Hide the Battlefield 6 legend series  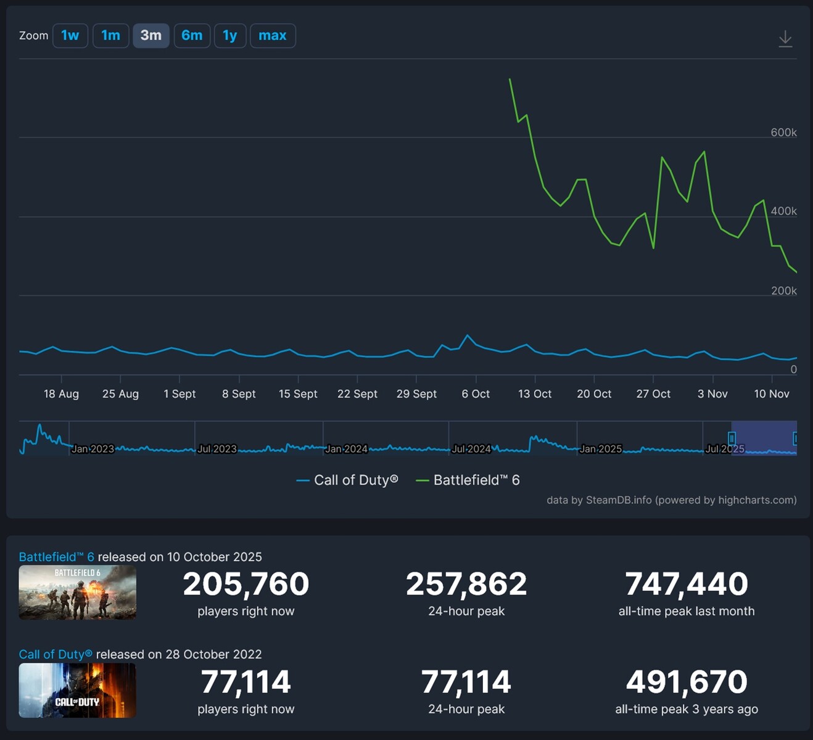coord(468,480)
